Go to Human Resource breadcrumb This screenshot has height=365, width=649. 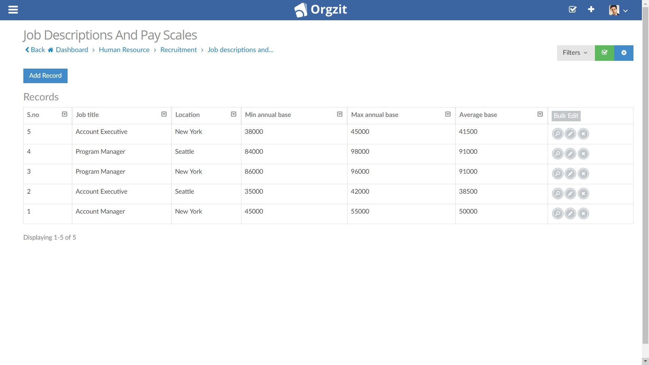pos(124,50)
